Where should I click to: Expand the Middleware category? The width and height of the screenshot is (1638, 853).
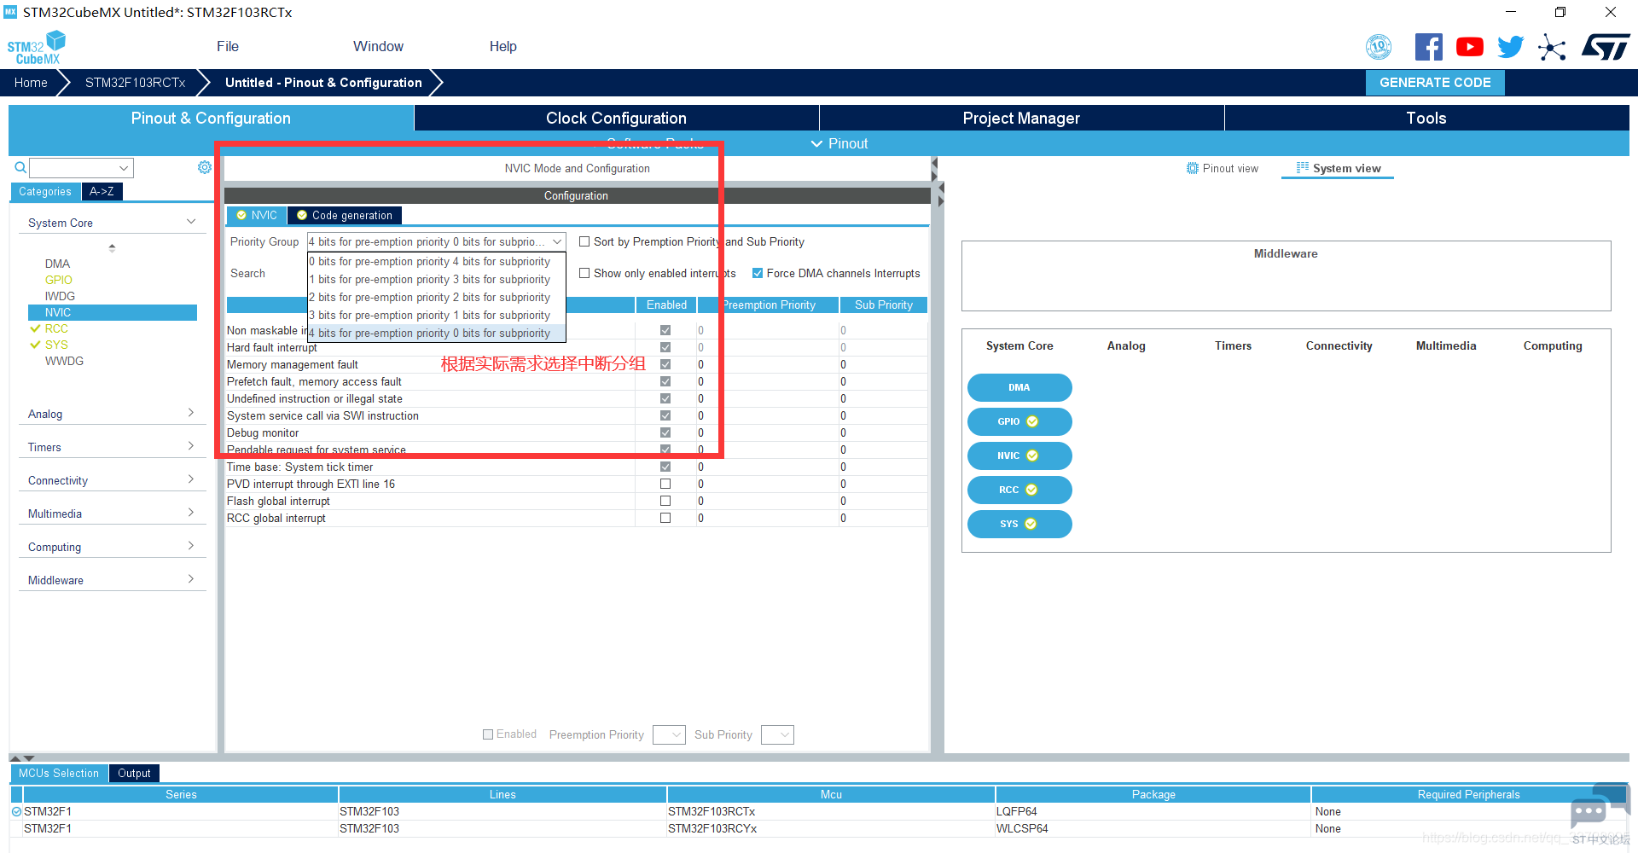pos(112,580)
